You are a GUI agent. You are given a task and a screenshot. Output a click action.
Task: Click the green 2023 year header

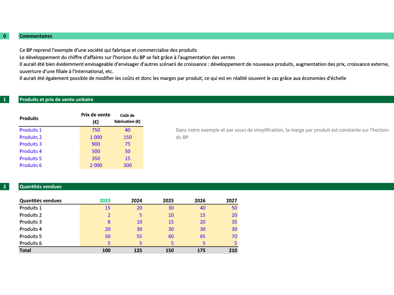click(x=105, y=200)
